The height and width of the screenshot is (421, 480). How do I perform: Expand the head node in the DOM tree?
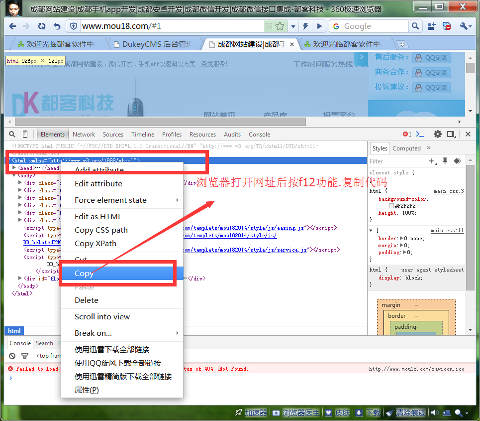click(x=14, y=168)
